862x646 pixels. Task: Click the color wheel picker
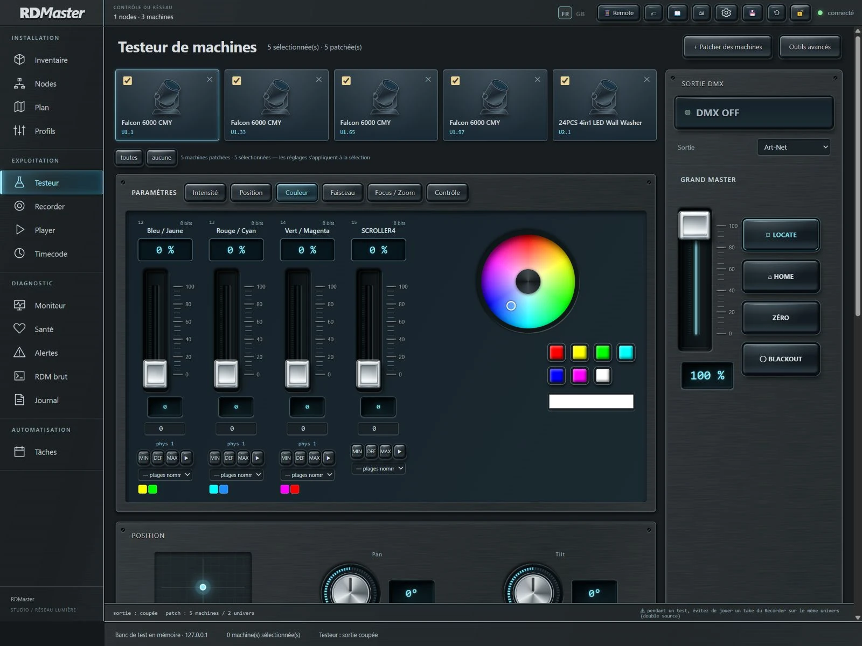click(528, 281)
